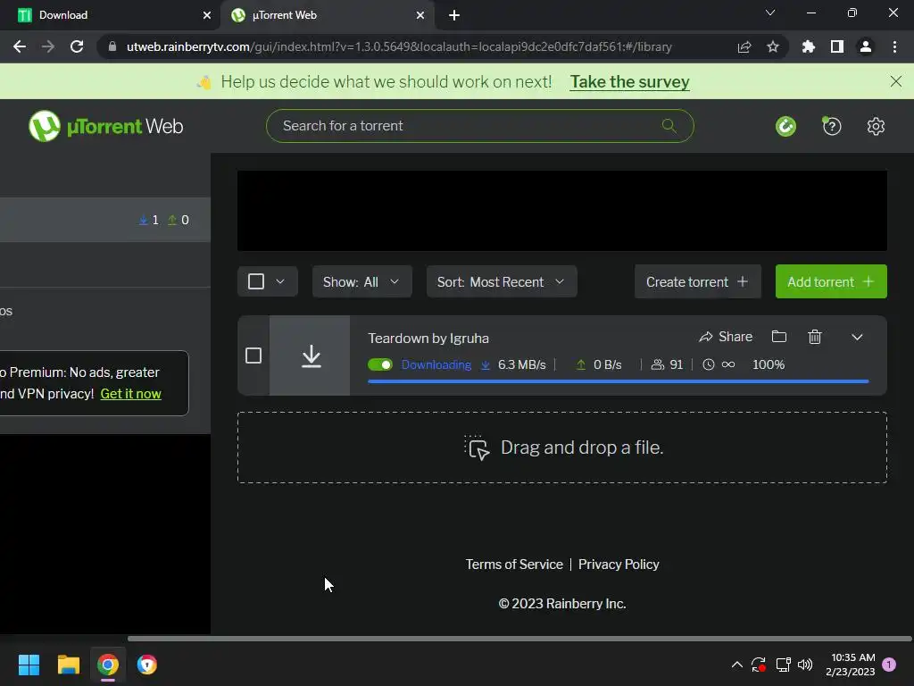Check the Teardown by Igruha checkbox
914x686 pixels.
(253, 356)
